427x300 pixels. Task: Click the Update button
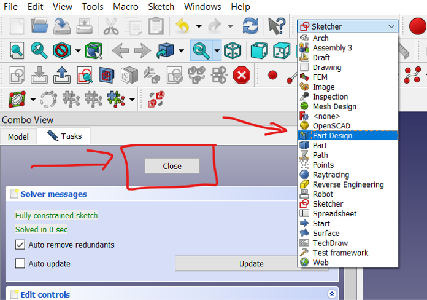[x=252, y=264]
